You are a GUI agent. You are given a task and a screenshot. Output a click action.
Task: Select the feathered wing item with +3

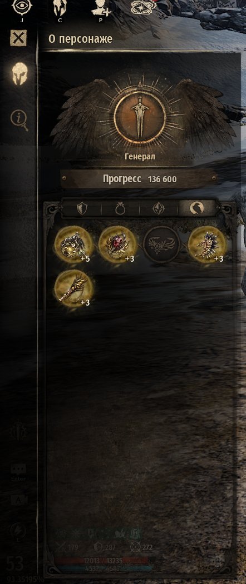(206, 244)
